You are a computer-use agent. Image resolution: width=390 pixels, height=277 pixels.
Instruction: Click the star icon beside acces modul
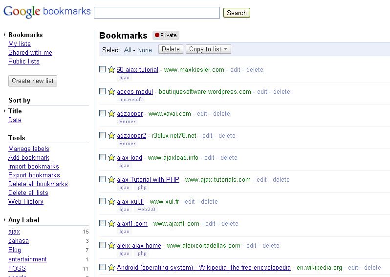tap(111, 91)
